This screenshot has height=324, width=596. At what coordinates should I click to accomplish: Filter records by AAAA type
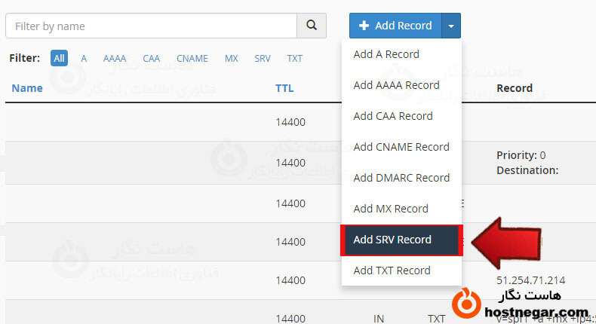pos(115,58)
